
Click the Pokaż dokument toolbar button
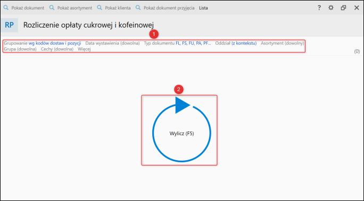(24, 8)
